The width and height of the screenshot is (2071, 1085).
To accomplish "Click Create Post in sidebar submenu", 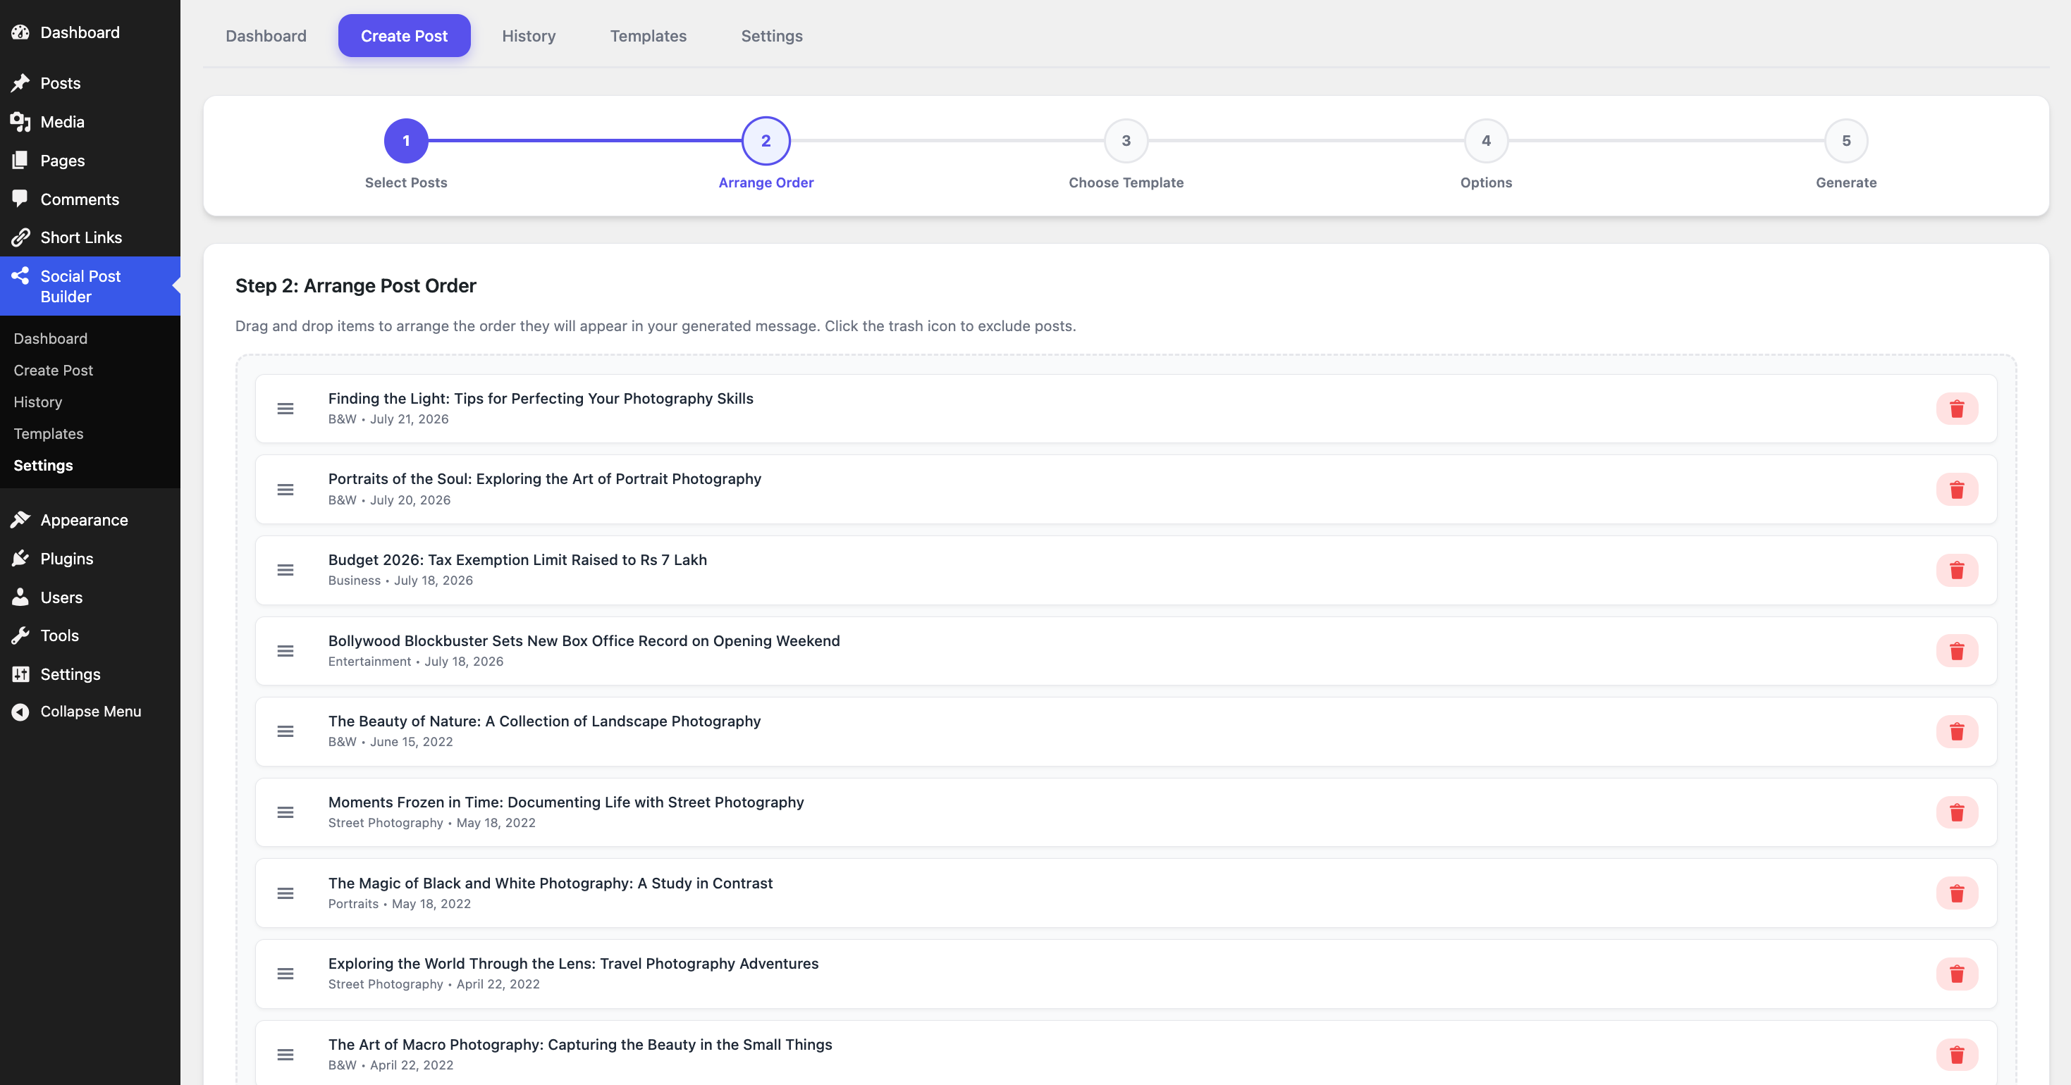I will (x=53, y=371).
